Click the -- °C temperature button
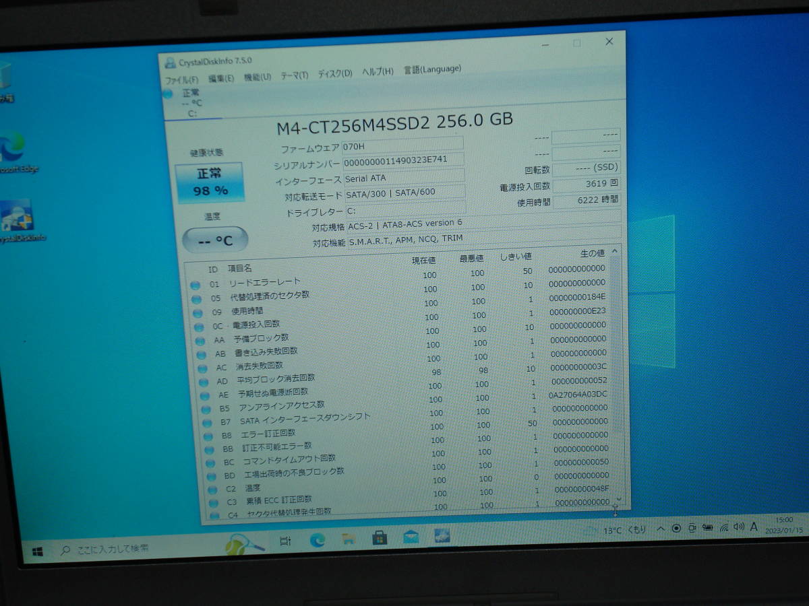Viewport: 809px width, 606px height. 216,240
